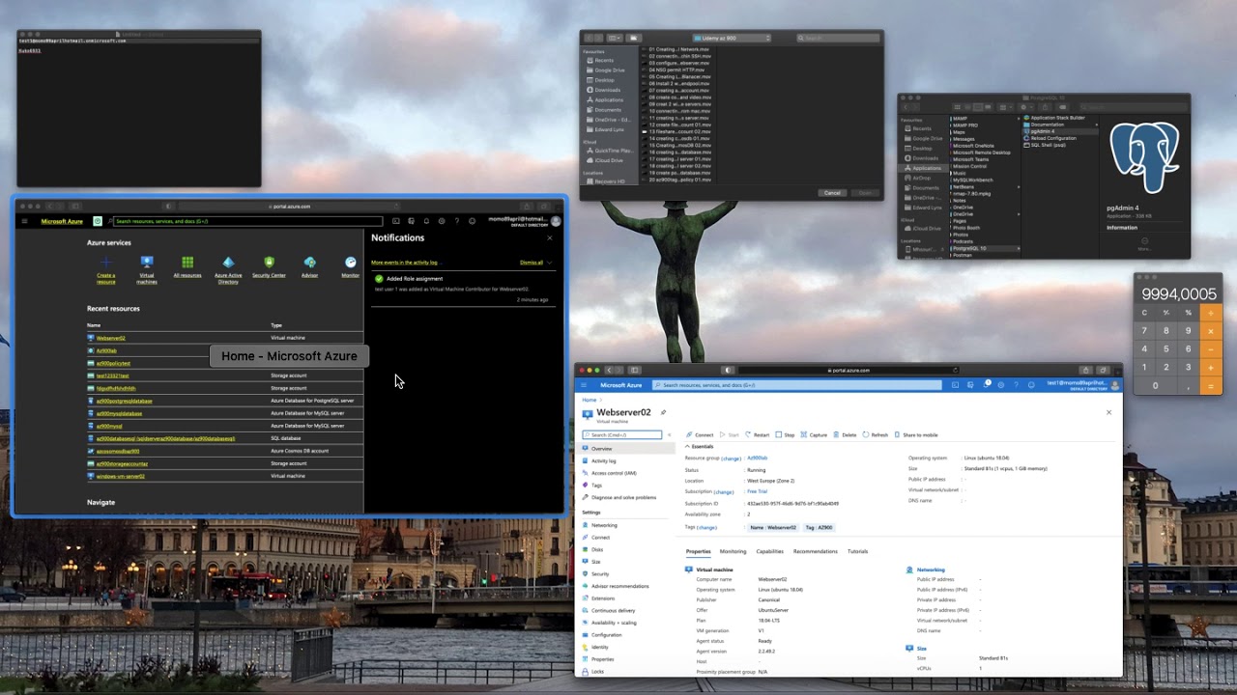The height and width of the screenshot is (695, 1237).
Task: Open the az900postgresqldatabase recent resource
Action: point(124,401)
